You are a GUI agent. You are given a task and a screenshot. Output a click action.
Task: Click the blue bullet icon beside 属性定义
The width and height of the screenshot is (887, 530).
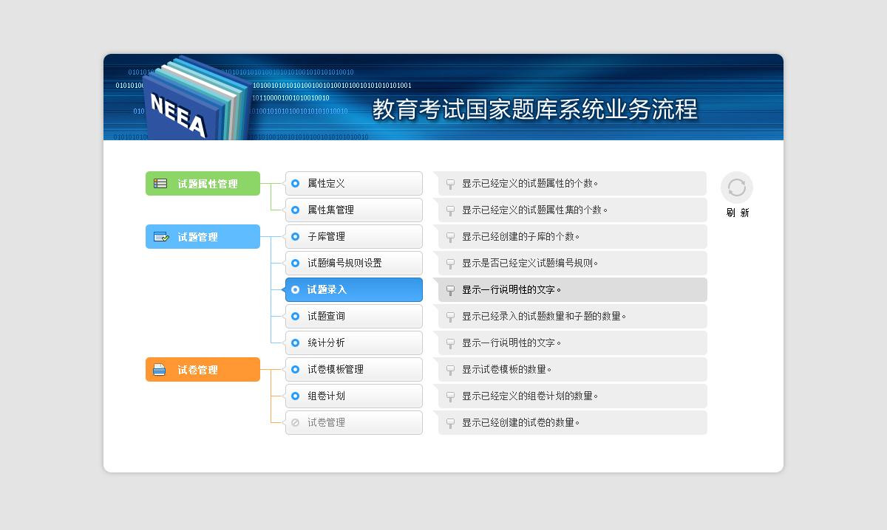tap(296, 184)
